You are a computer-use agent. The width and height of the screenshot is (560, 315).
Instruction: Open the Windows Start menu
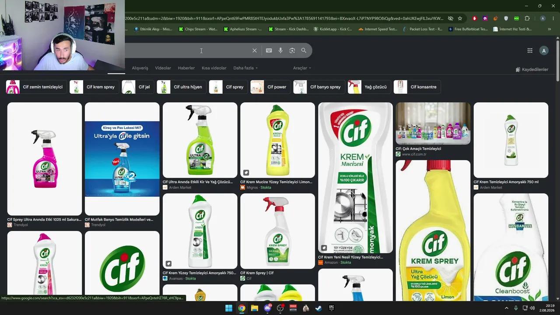tap(229, 308)
